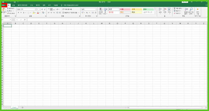Switch to the Formulas tab
This screenshot has width=209, height=111.
point(32,5)
